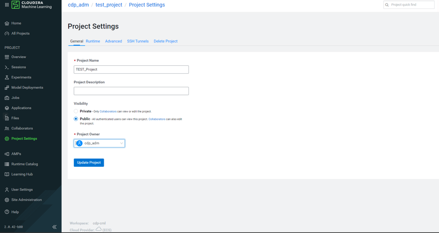Click the Model Deployments icon
The image size is (439, 233).
coord(7,88)
